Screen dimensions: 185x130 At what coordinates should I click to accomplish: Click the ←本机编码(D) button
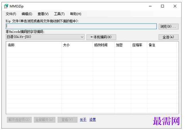tap(101, 37)
